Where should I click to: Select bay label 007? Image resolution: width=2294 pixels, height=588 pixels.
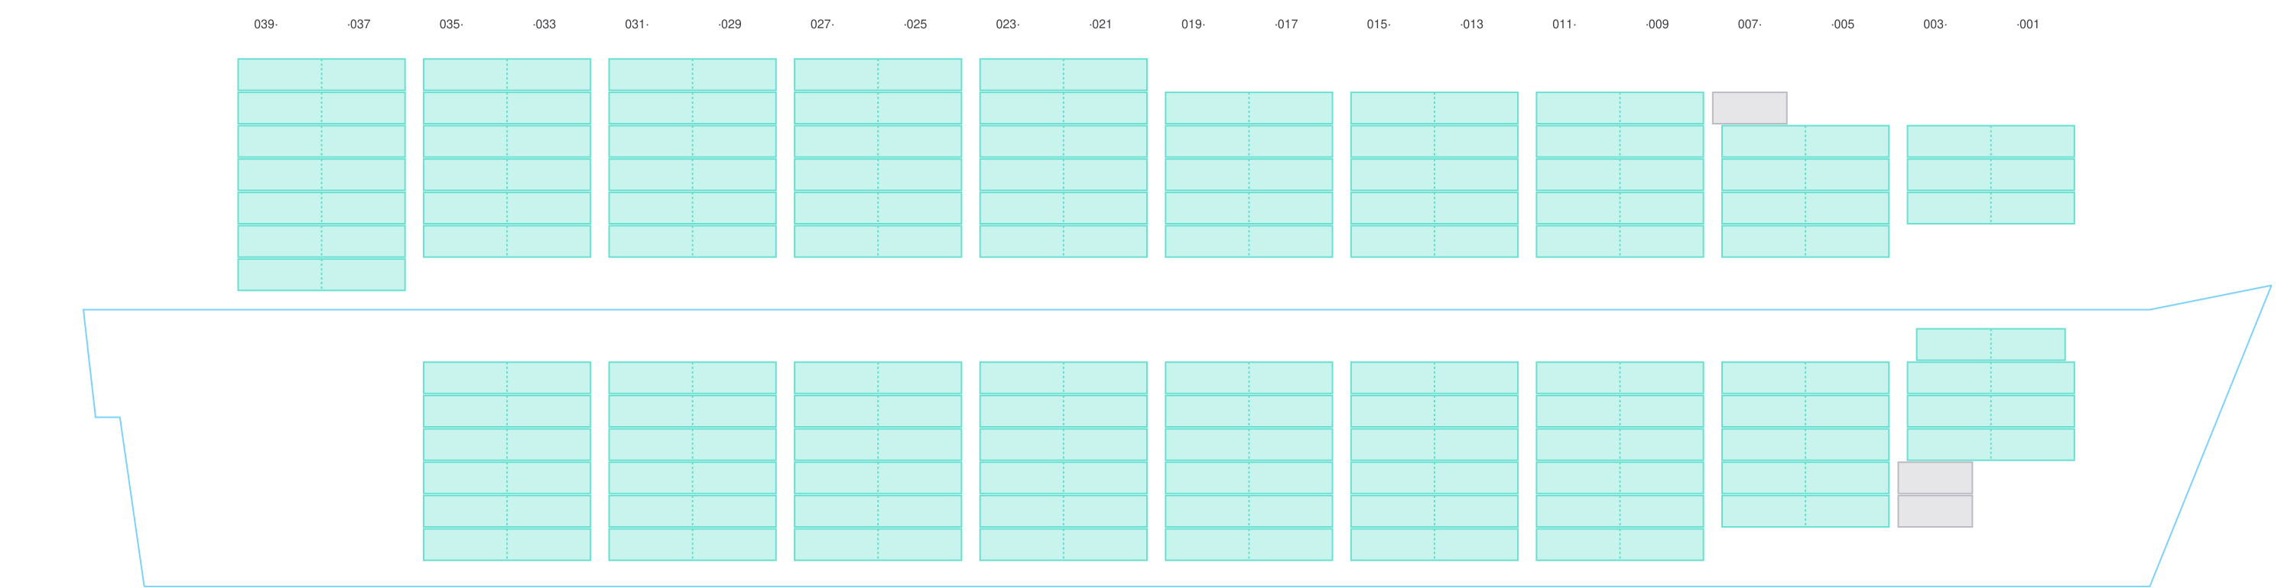point(1749,24)
